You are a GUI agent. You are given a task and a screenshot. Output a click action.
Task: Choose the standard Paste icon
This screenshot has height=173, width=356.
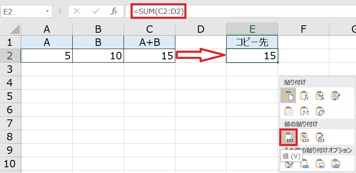tap(288, 95)
